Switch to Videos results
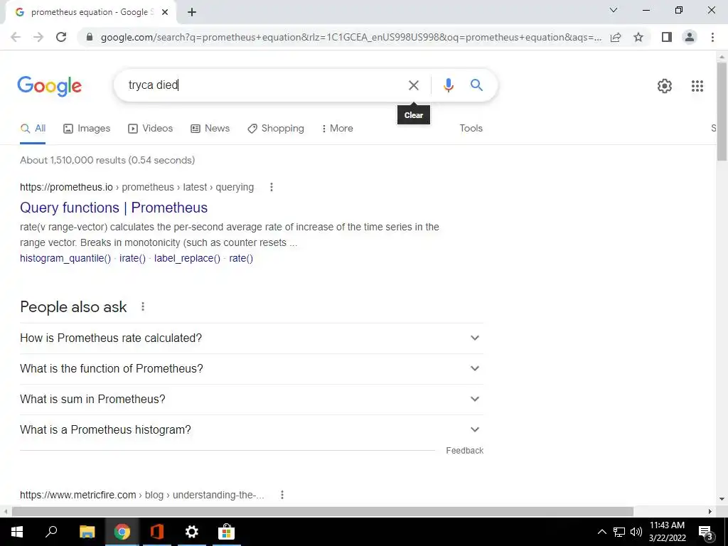 151,129
